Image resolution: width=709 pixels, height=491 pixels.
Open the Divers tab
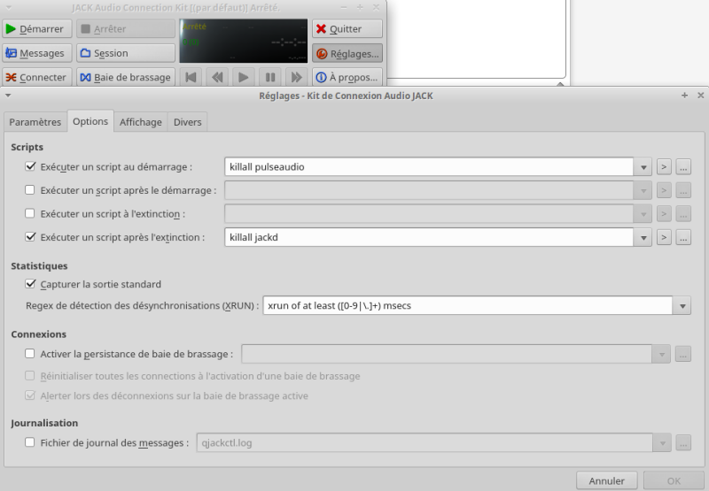click(x=188, y=122)
